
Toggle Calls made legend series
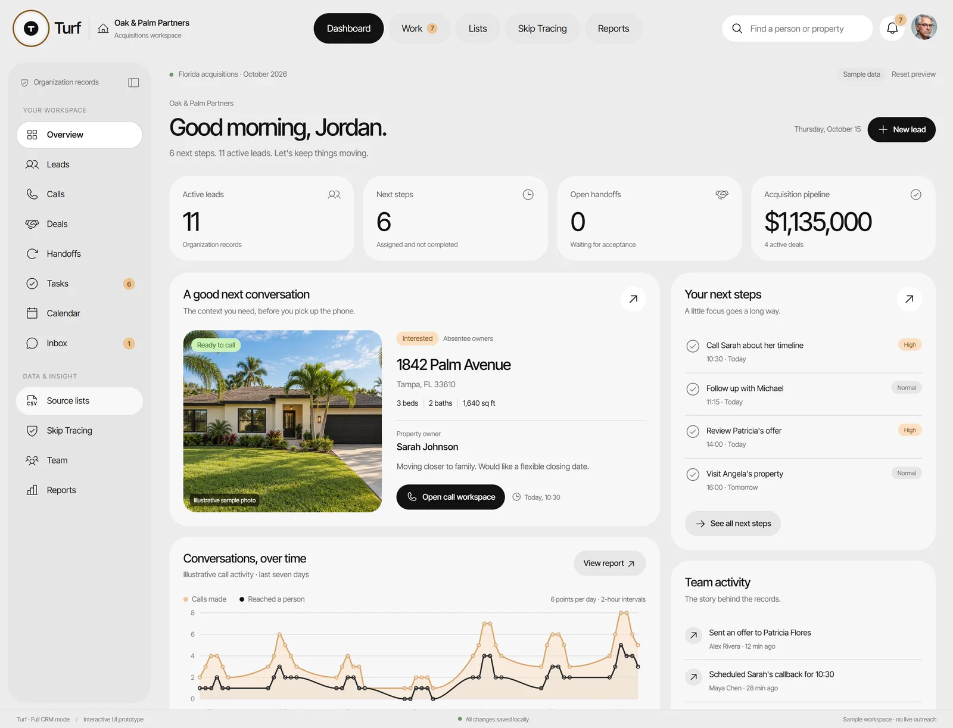205,599
